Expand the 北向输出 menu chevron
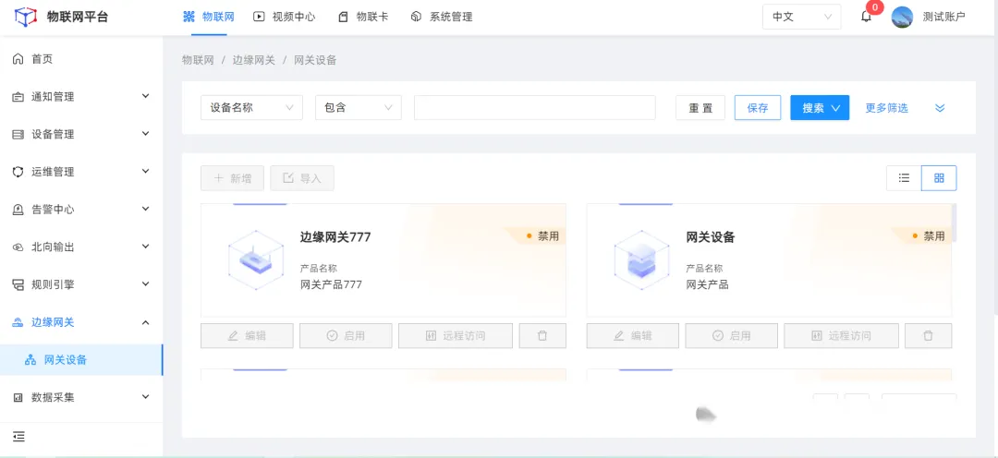 146,247
